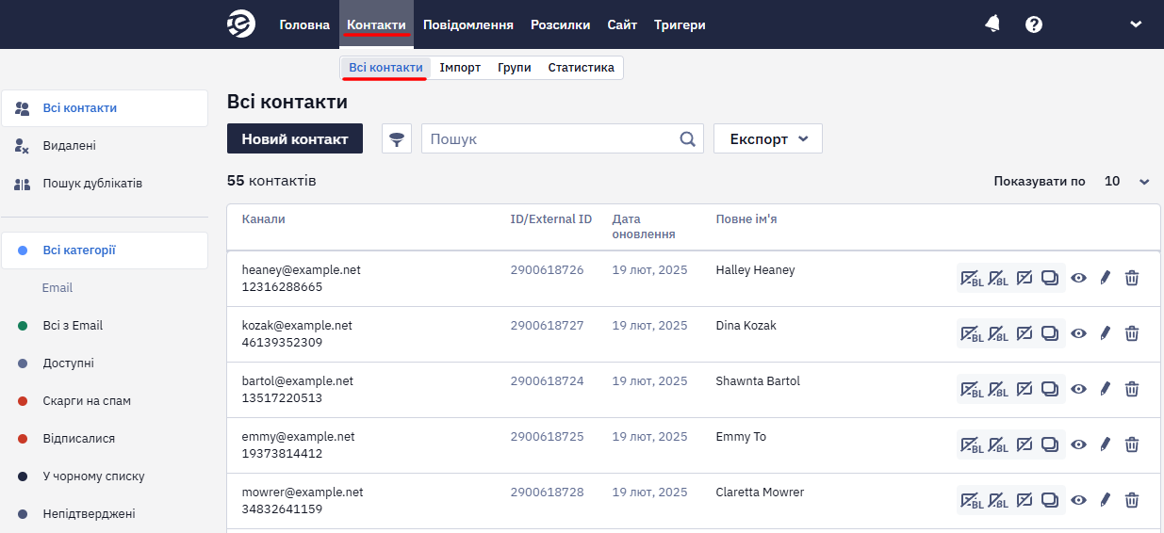Open the account chevron menu in header
Image resolution: width=1164 pixels, height=533 pixels.
(x=1136, y=24)
